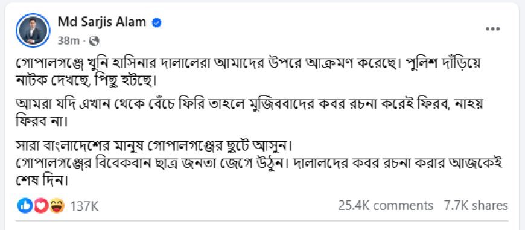The width and height of the screenshot is (525, 230).
Task: Click the blue verified badge
Action: pos(157,22)
